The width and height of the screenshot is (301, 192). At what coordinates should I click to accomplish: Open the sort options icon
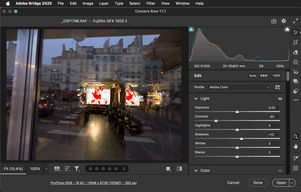(x=67, y=169)
